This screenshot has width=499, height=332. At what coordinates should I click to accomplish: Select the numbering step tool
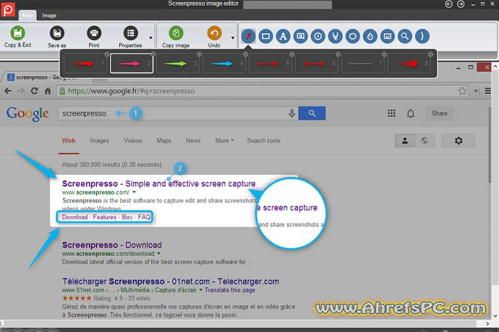pyautogui.click(x=317, y=36)
